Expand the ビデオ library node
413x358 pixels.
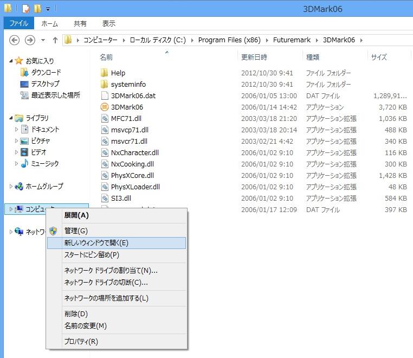16,152
